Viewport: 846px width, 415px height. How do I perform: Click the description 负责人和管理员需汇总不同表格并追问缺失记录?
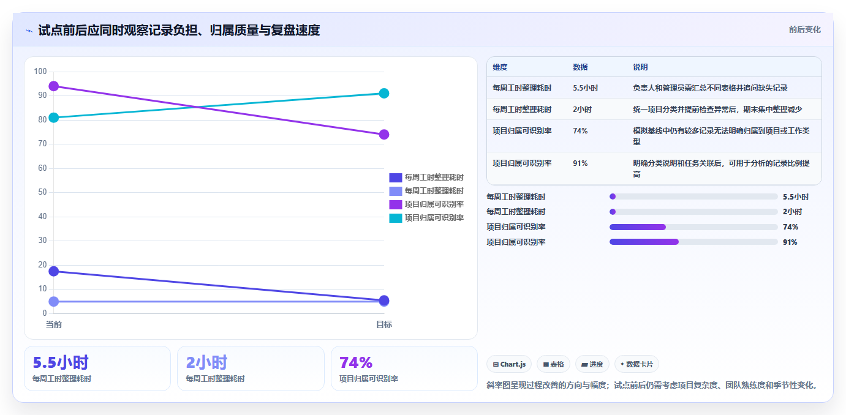tap(710, 88)
